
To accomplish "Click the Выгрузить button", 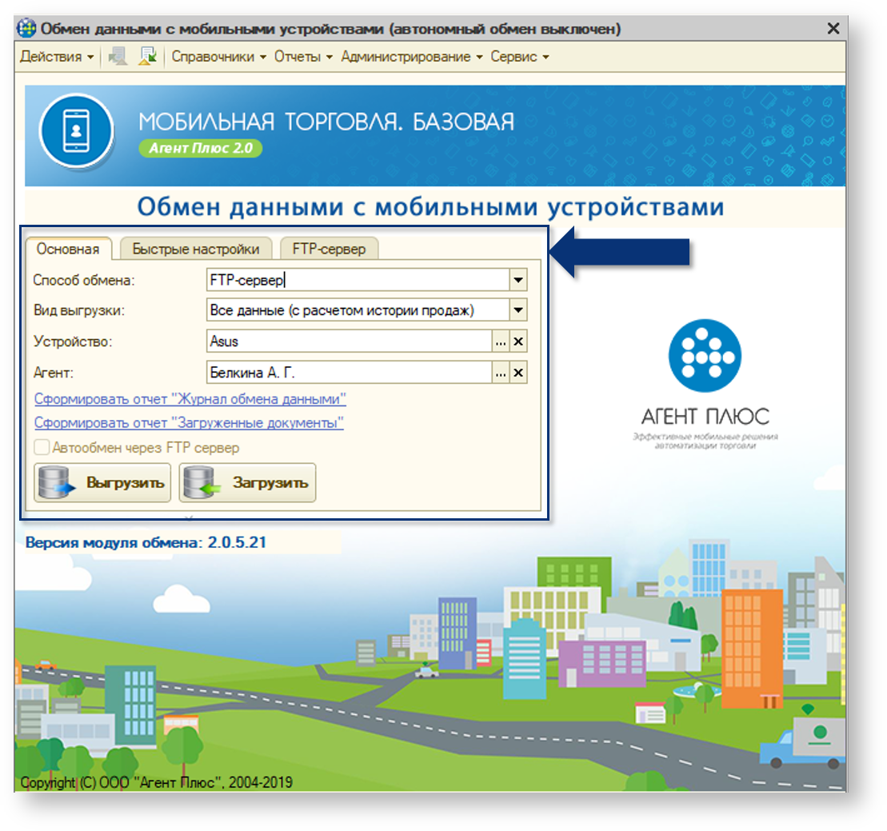I will (x=102, y=482).
